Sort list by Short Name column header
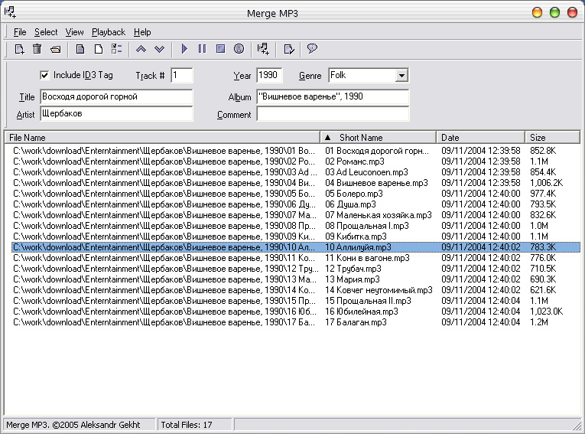This screenshot has width=585, height=434. pyautogui.click(x=361, y=138)
